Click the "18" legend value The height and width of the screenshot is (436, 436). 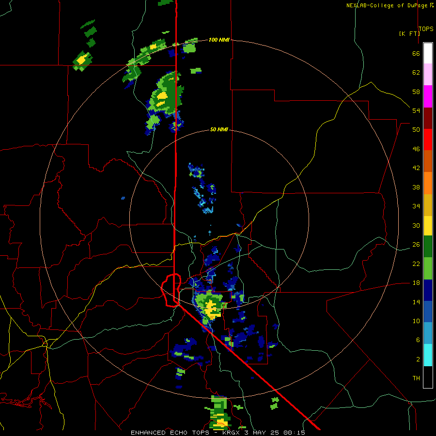pyautogui.click(x=416, y=283)
